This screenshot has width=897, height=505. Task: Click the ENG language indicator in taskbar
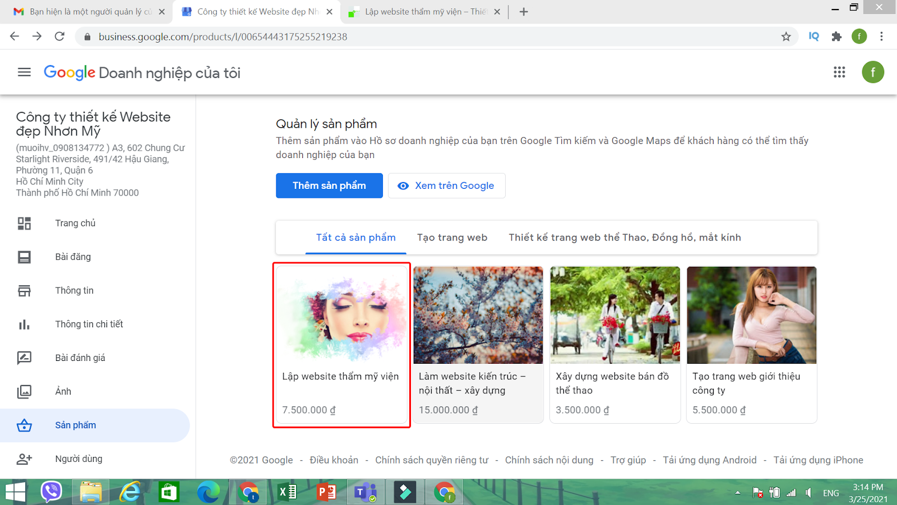click(x=831, y=493)
